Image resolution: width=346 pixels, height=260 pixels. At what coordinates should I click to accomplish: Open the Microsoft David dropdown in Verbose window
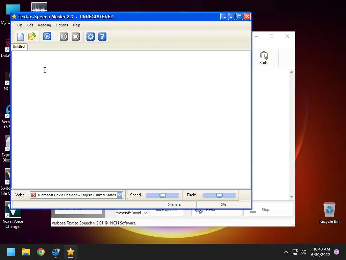131,213
